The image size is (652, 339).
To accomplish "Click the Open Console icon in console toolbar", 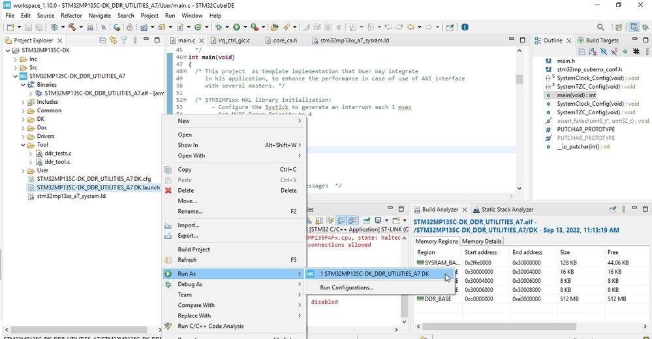I will 396,221.
